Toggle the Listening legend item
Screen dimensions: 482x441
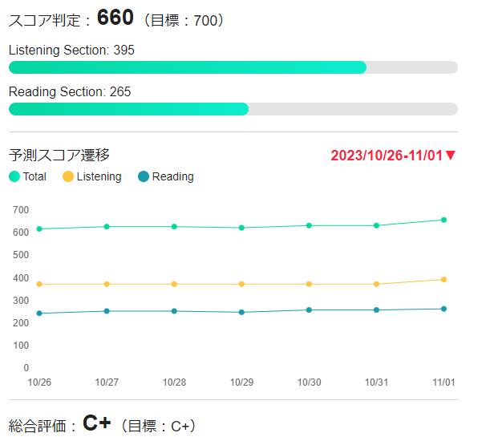92,176
